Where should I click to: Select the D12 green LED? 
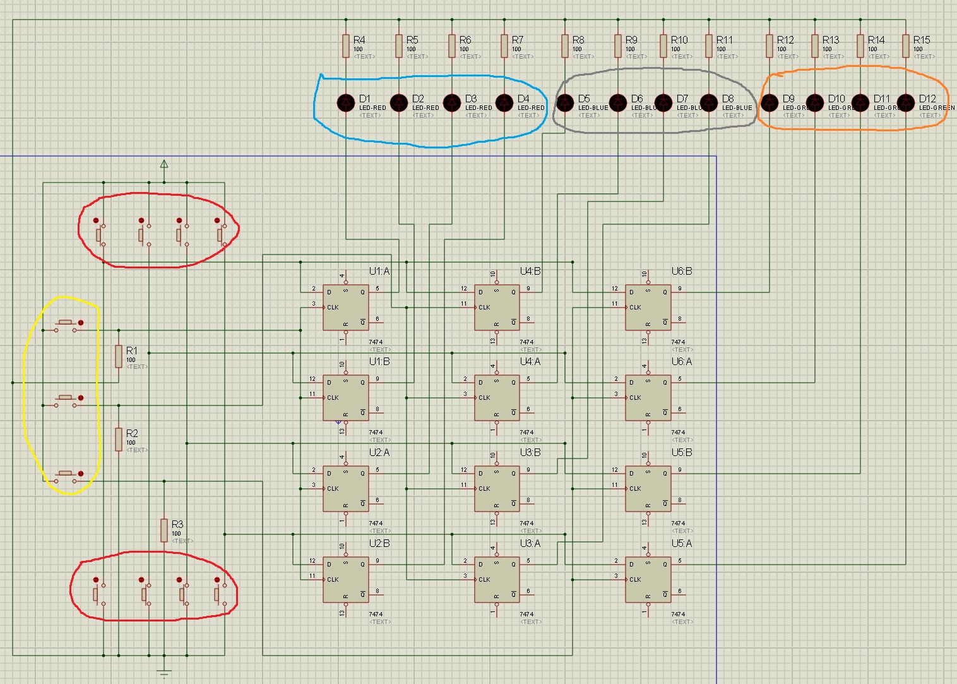(x=906, y=102)
